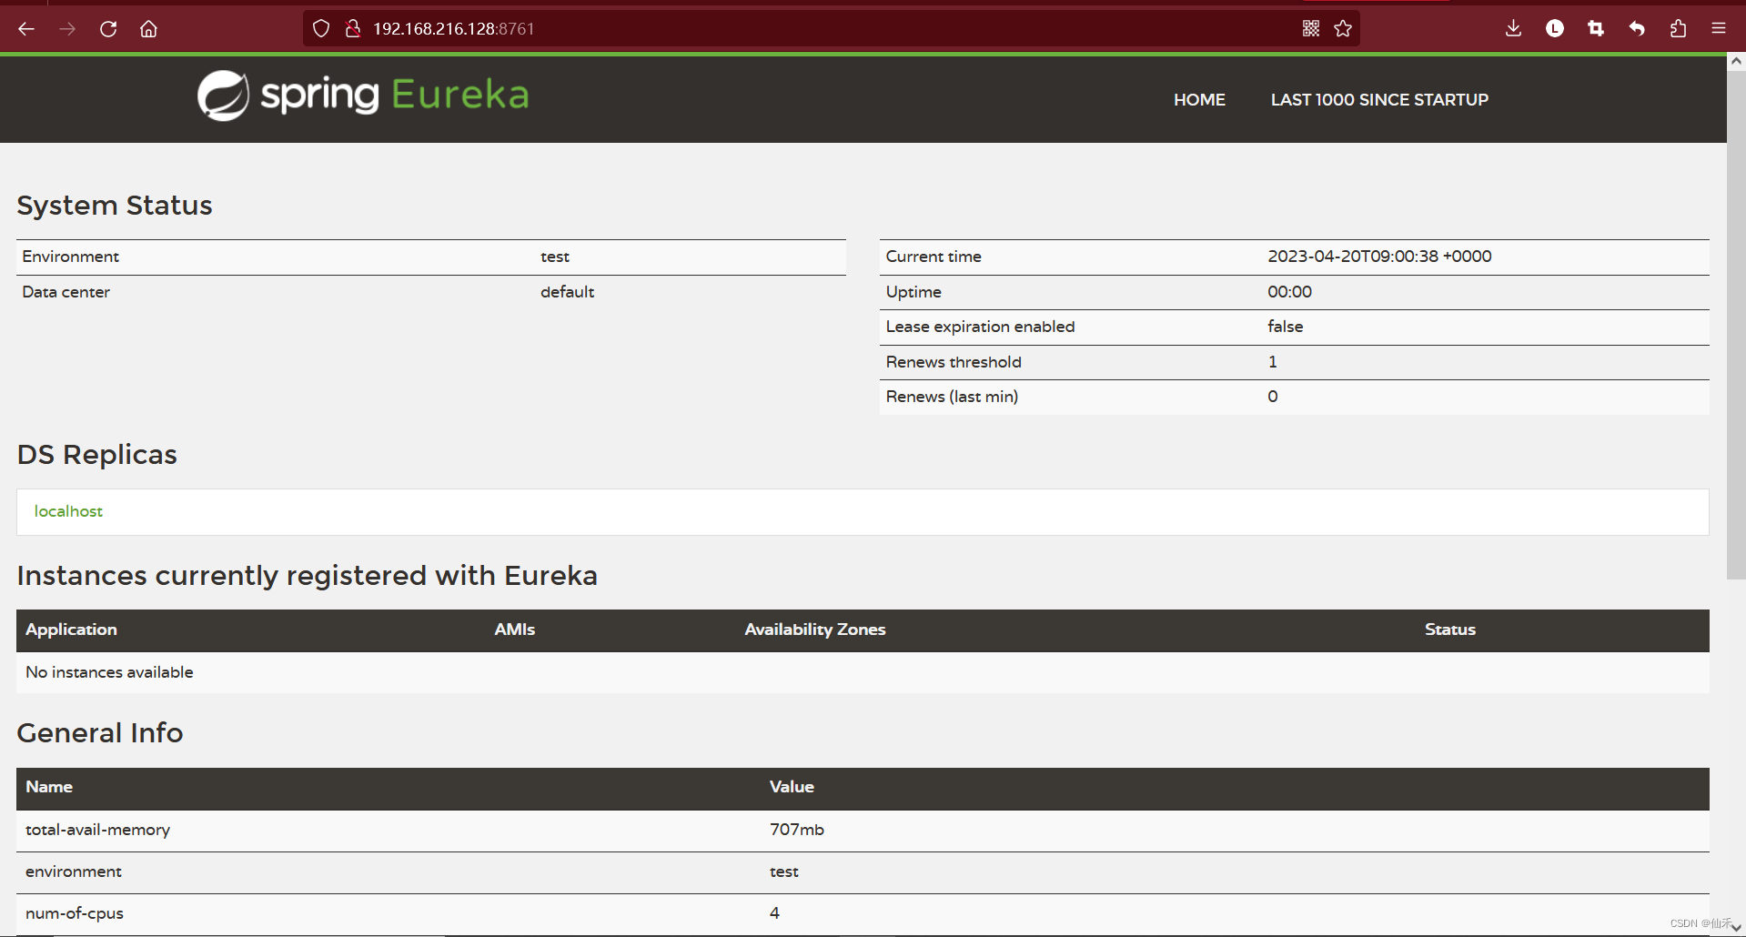Click the Spring Eureka logo
Image resolution: width=1746 pixels, height=937 pixels.
361,95
